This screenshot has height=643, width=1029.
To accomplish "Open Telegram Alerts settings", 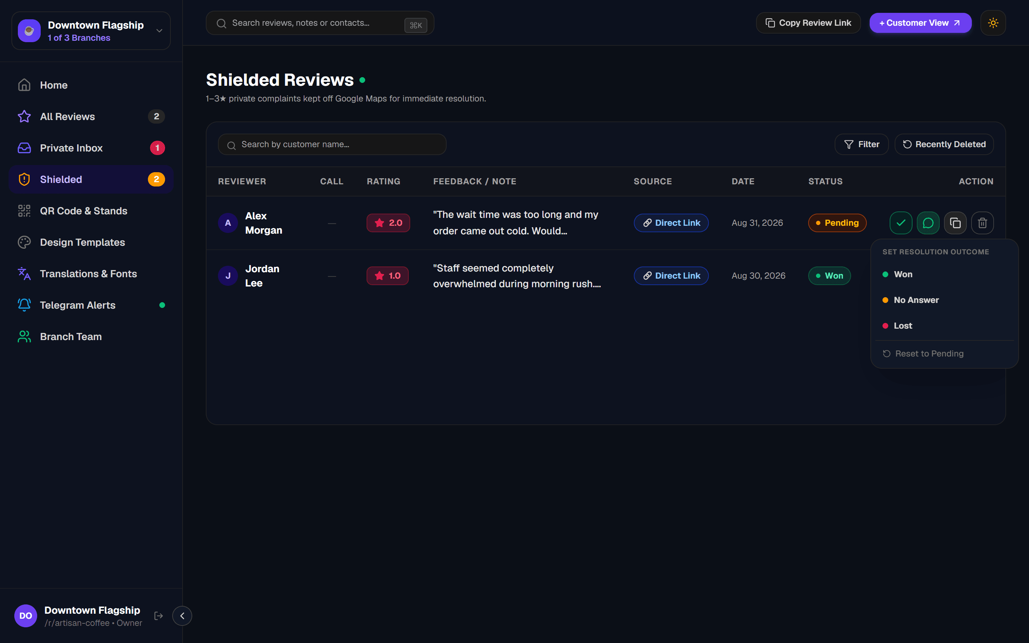I will pyautogui.click(x=91, y=305).
